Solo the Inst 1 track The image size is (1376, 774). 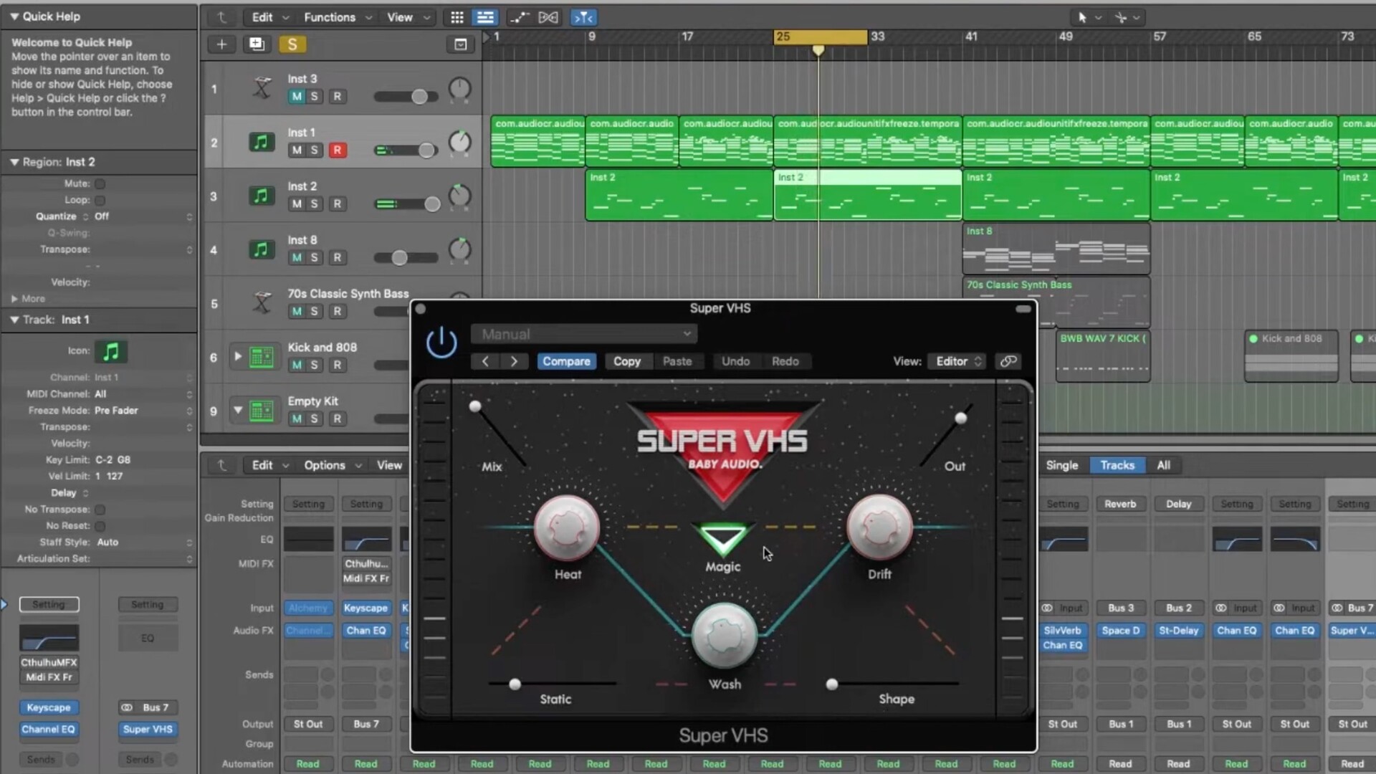click(314, 150)
